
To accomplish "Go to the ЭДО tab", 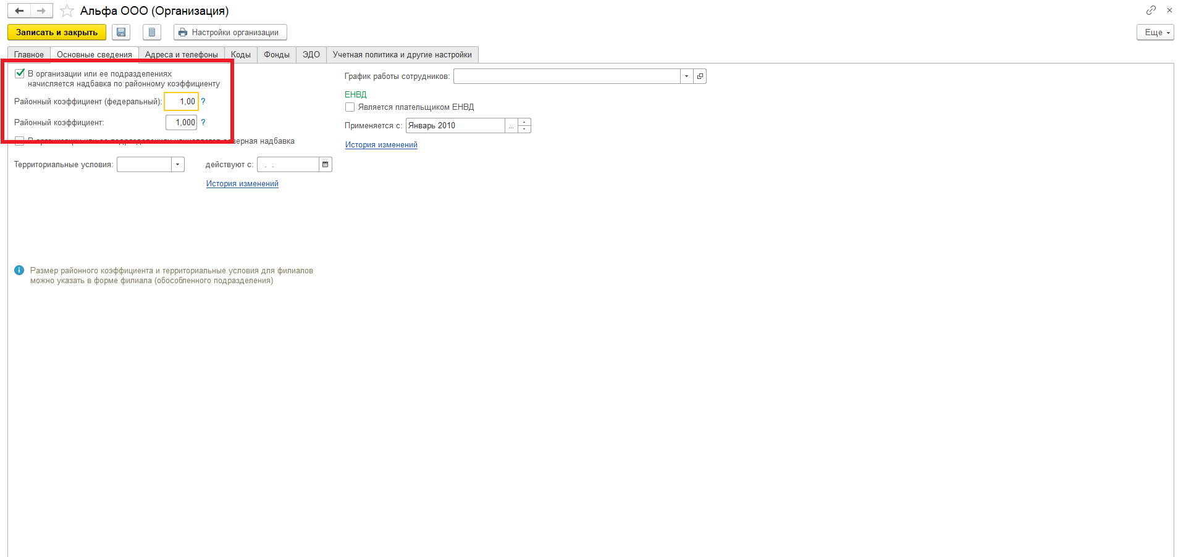I will pyautogui.click(x=311, y=54).
